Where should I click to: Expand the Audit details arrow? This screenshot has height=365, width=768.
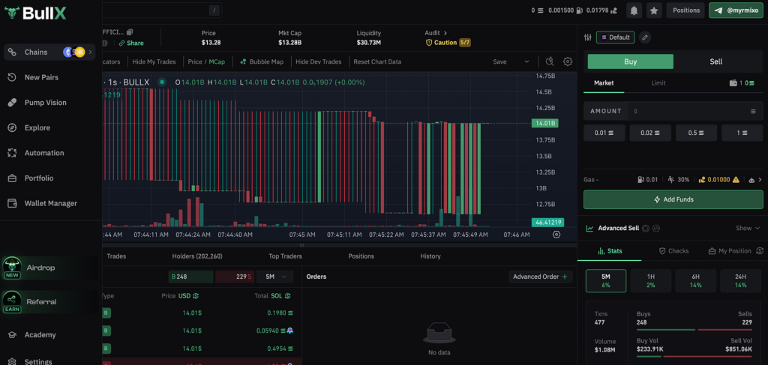[x=445, y=33]
